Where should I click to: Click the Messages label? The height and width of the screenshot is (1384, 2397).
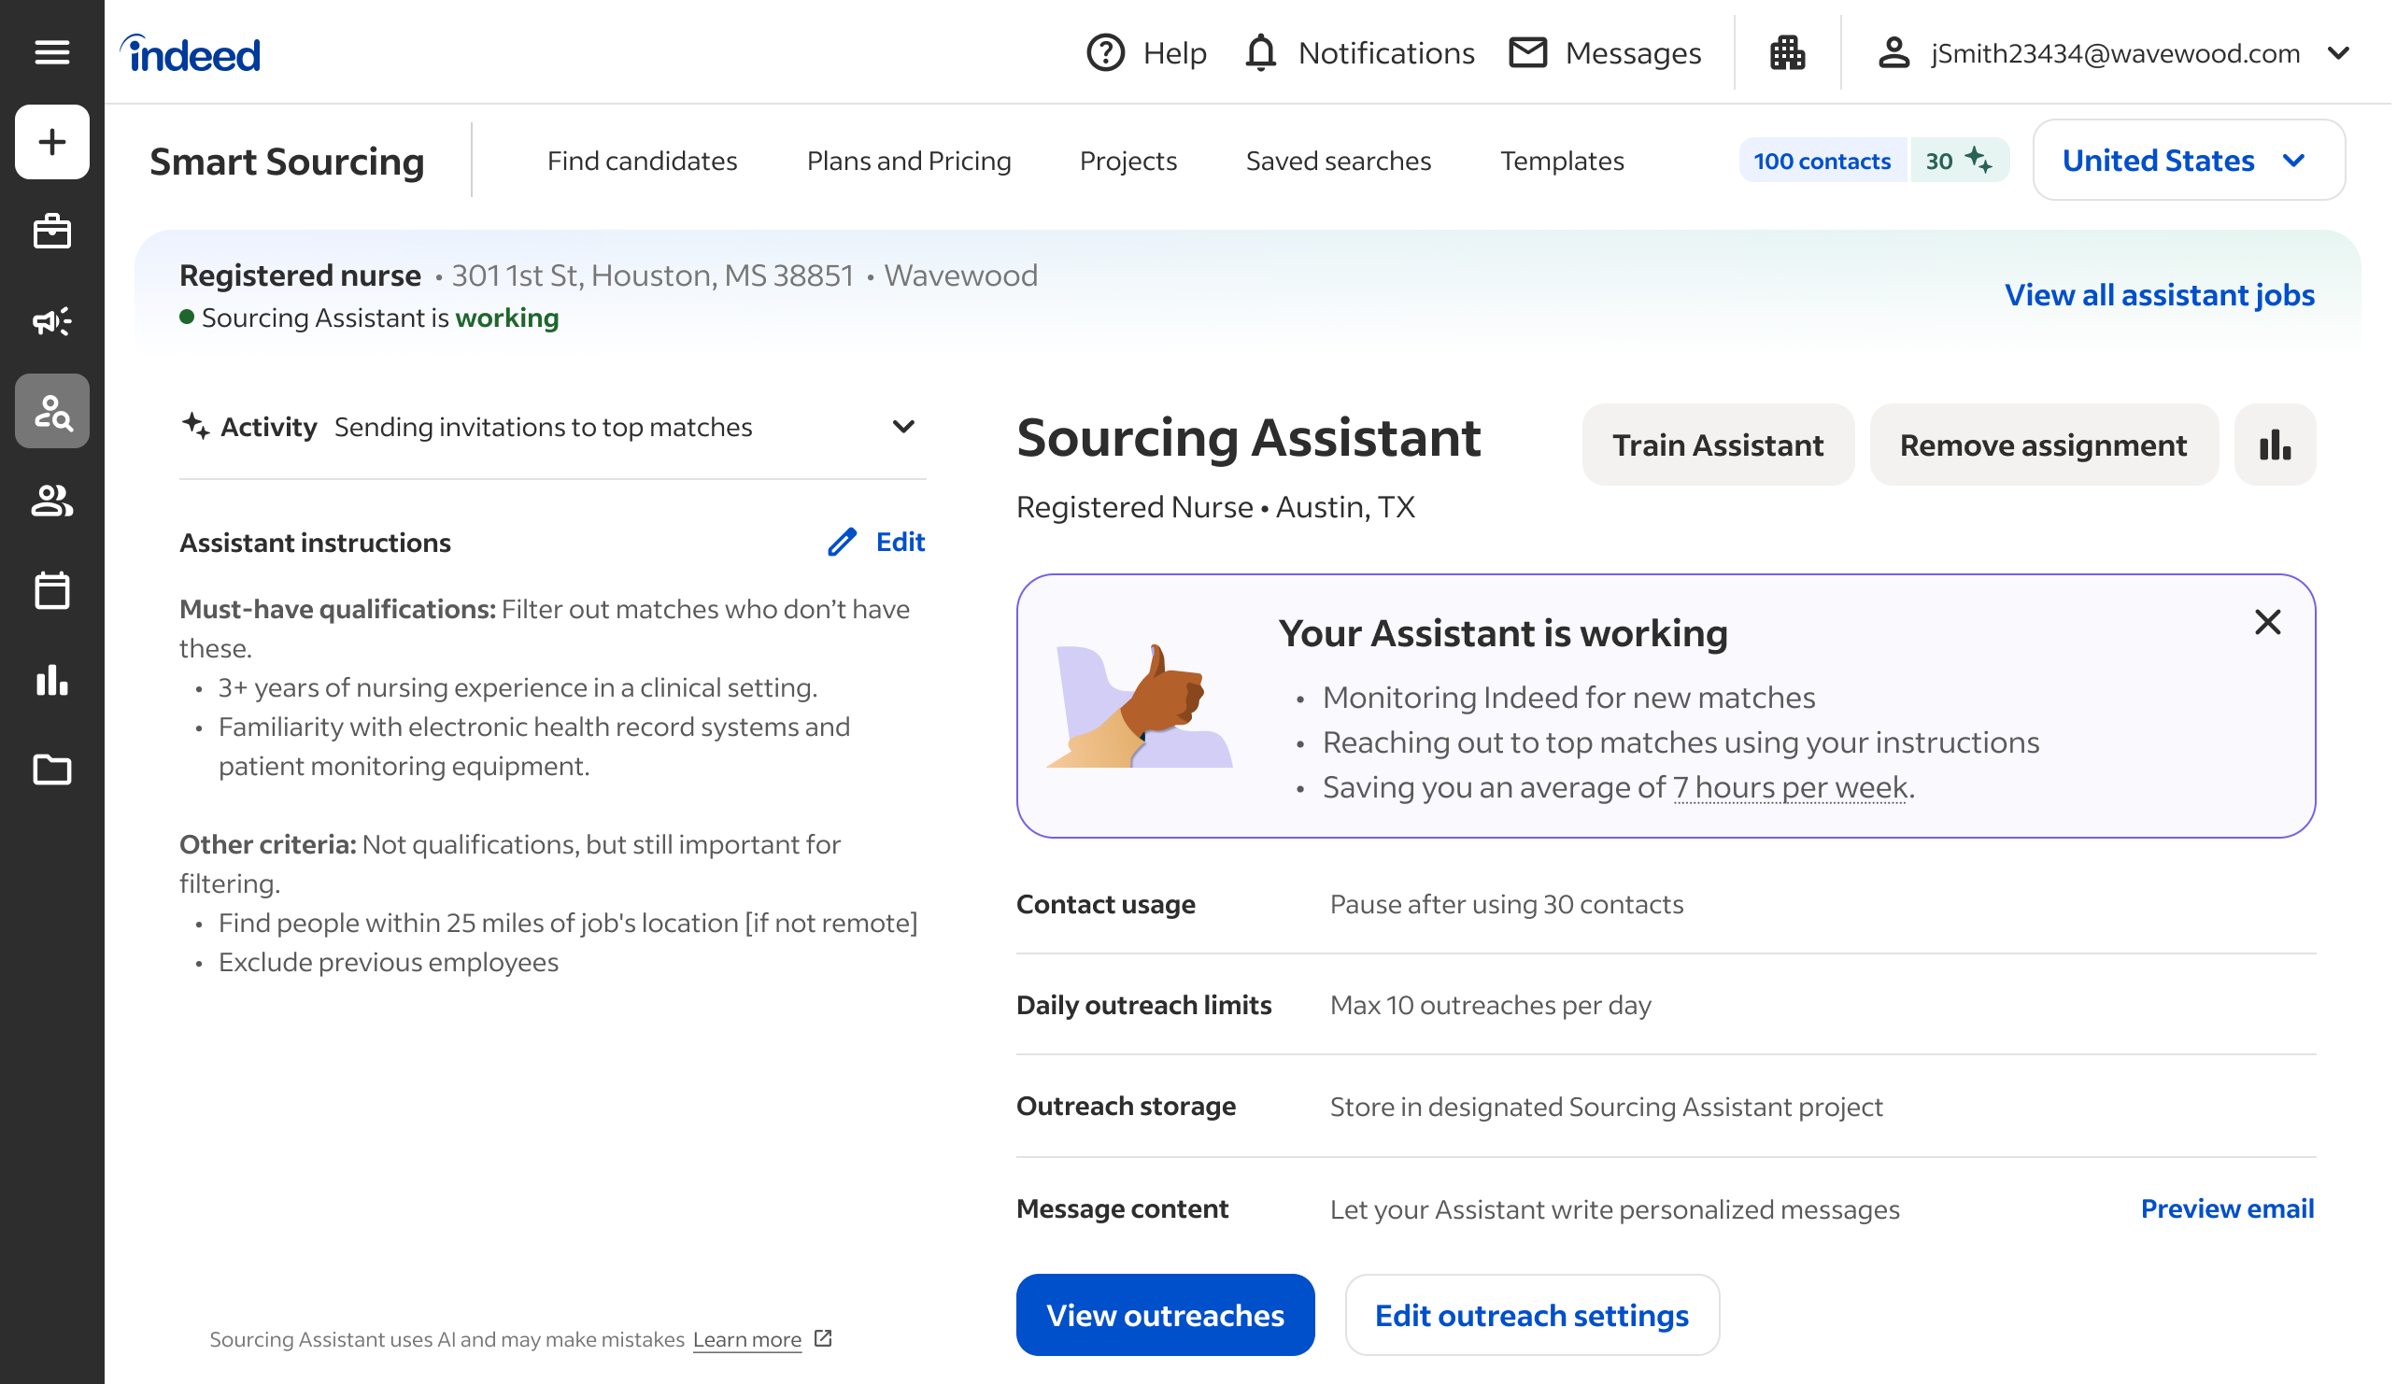[x=1633, y=52]
